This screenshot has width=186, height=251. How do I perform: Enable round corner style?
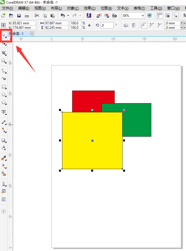[x=144, y=25]
